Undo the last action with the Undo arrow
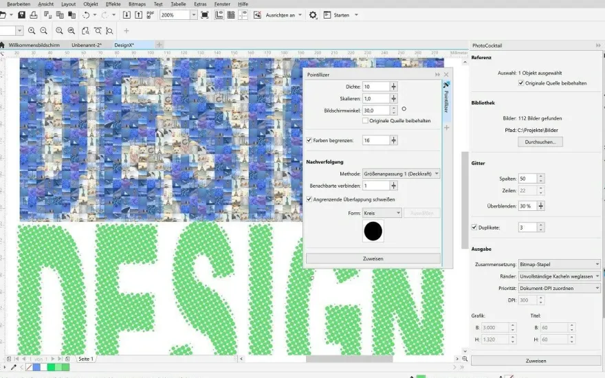Screen dimensions: 605x378 click(86, 15)
